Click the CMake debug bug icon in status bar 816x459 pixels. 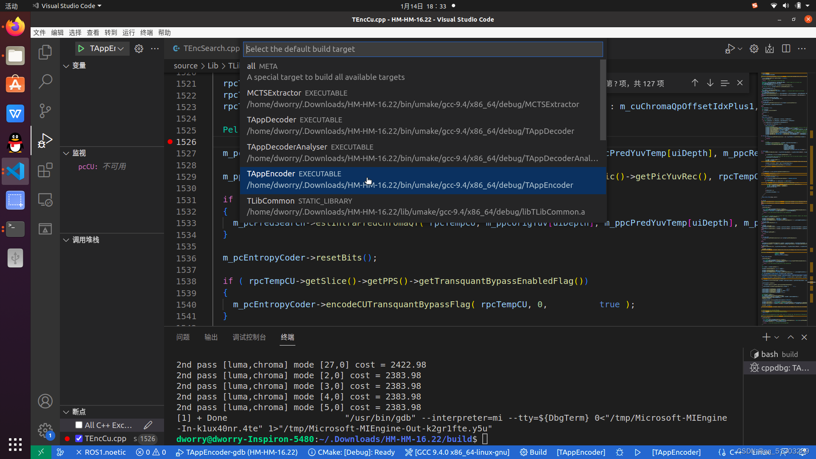coord(619,452)
